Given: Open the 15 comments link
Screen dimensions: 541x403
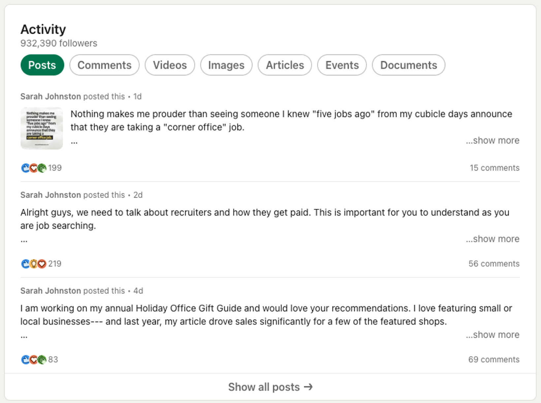Looking at the screenshot, I should click(x=494, y=168).
